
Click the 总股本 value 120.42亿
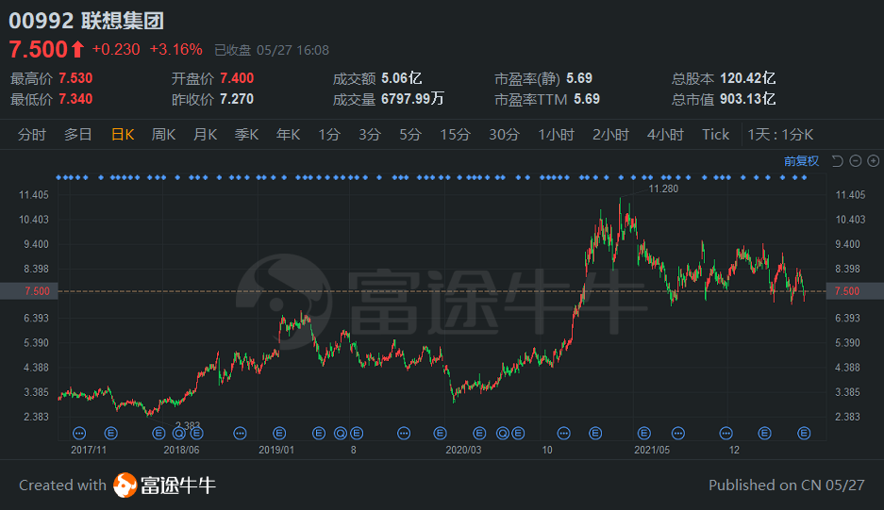click(747, 78)
